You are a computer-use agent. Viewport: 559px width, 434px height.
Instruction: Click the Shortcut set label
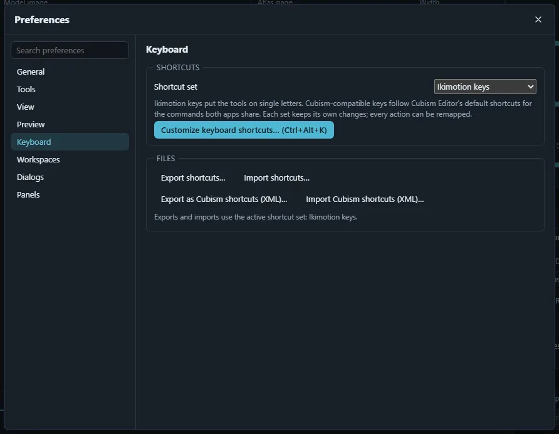175,87
